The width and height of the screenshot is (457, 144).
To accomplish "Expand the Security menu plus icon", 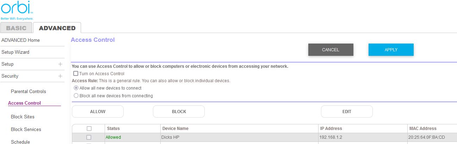I will pos(60,76).
